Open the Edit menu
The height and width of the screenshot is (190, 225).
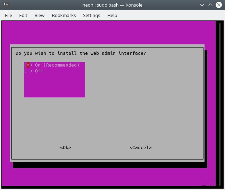tap(23, 15)
